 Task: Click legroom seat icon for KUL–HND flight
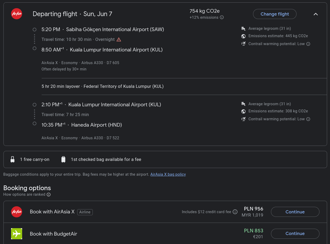243,104
